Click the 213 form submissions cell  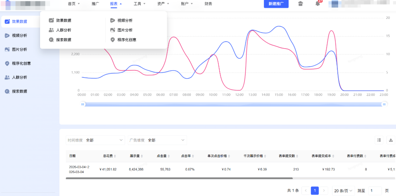pos(296,169)
